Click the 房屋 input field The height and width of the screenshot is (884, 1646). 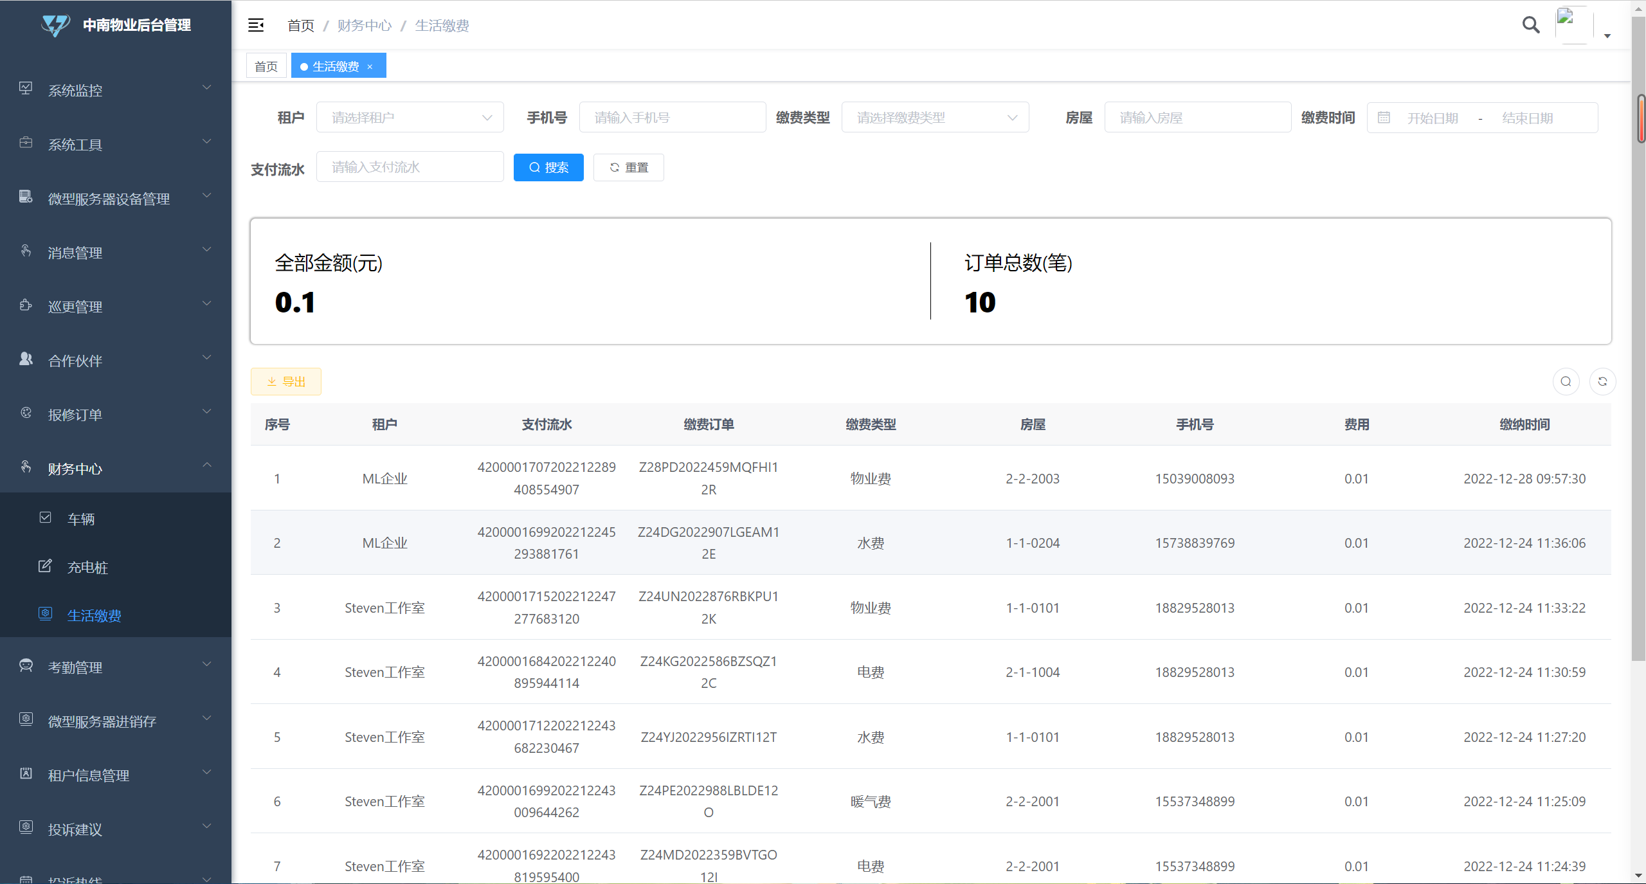click(1197, 118)
